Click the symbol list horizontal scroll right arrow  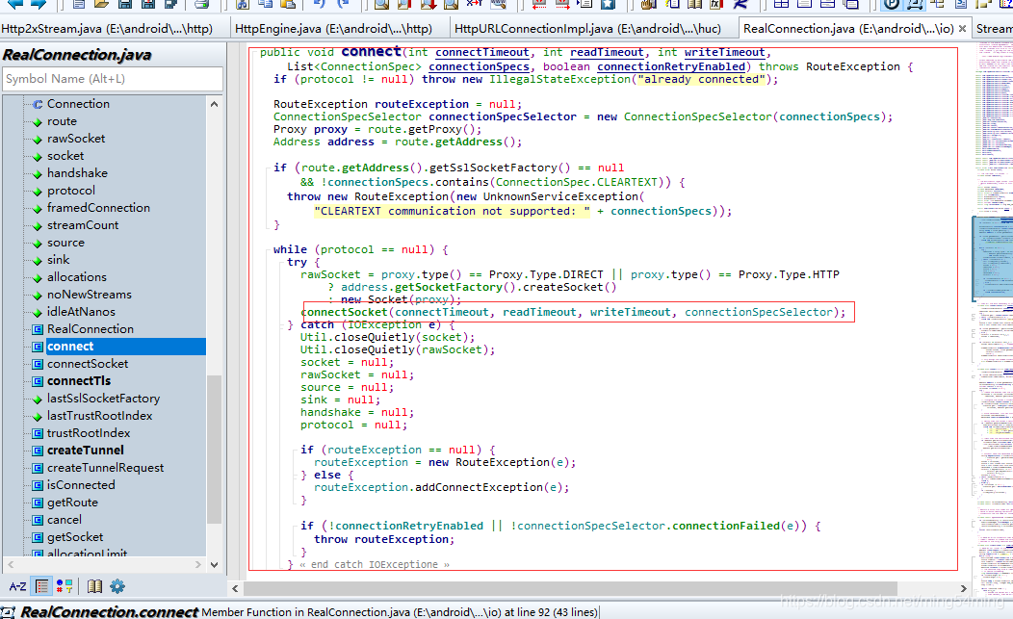coord(198,565)
